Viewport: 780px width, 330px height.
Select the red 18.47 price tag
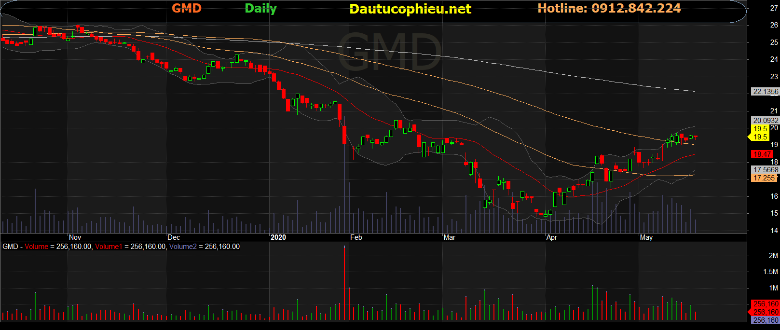point(762,154)
